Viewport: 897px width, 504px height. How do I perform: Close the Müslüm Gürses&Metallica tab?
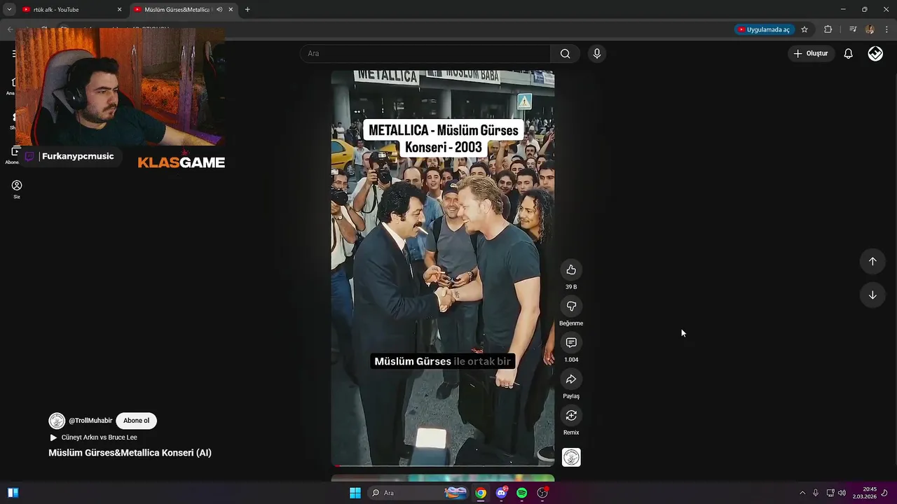(231, 10)
